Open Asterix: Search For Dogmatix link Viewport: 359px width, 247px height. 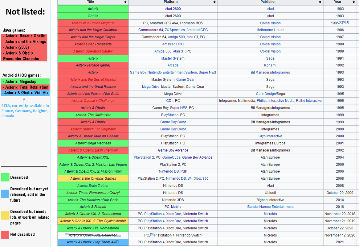click(x=93, y=129)
